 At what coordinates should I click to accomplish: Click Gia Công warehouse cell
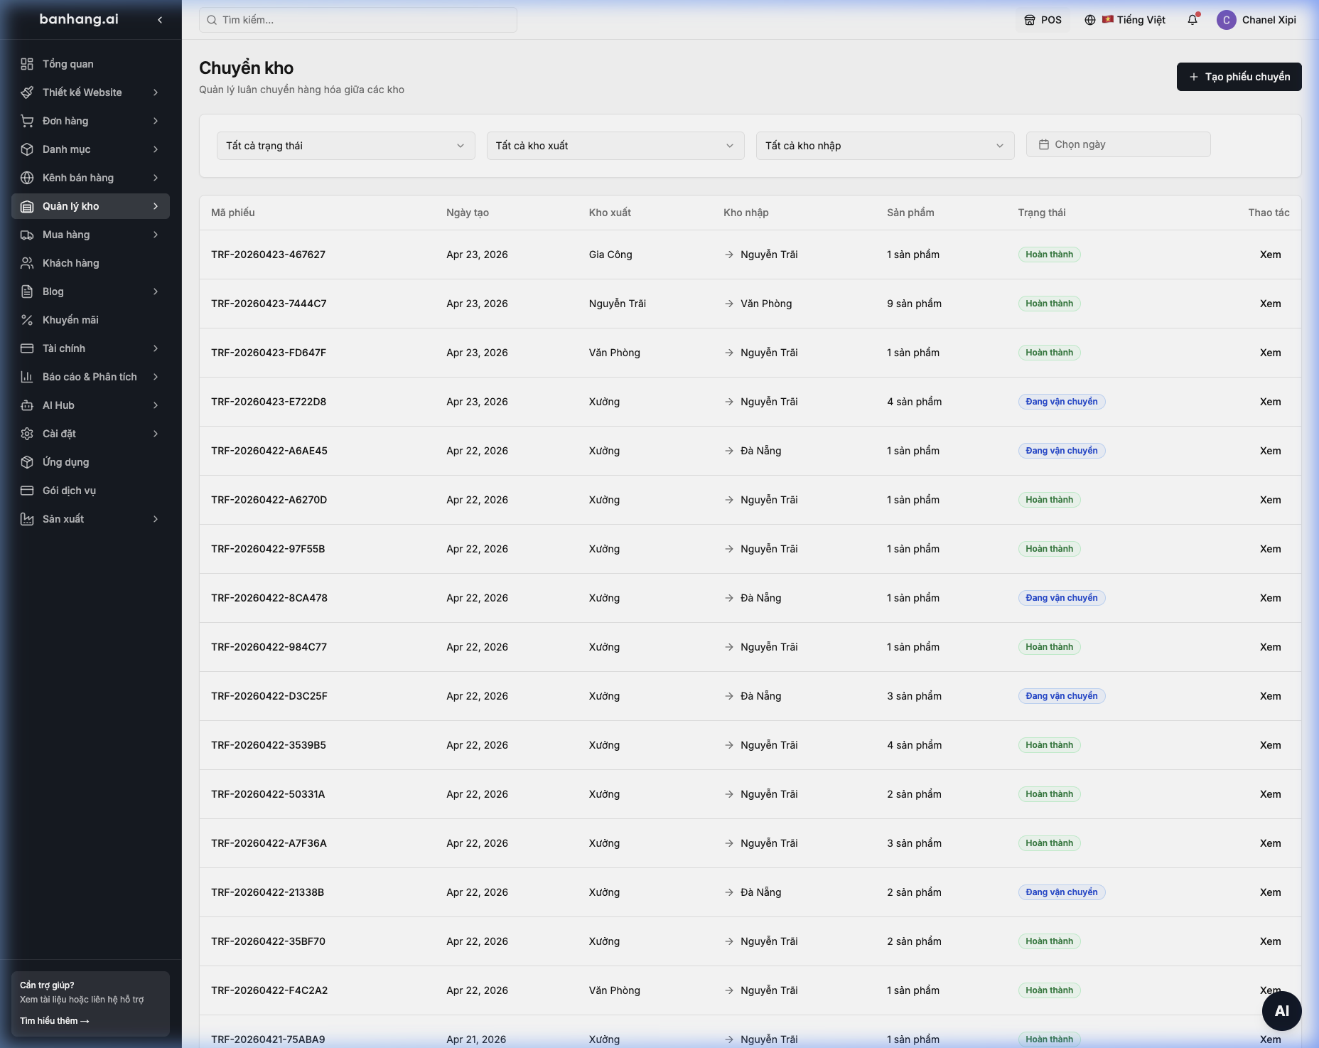(x=610, y=255)
